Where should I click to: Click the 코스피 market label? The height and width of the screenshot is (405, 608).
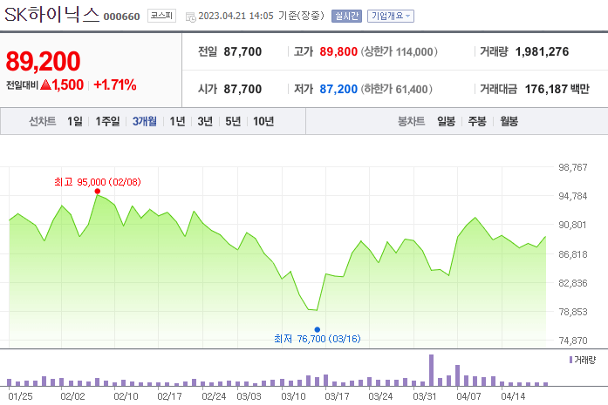click(161, 16)
